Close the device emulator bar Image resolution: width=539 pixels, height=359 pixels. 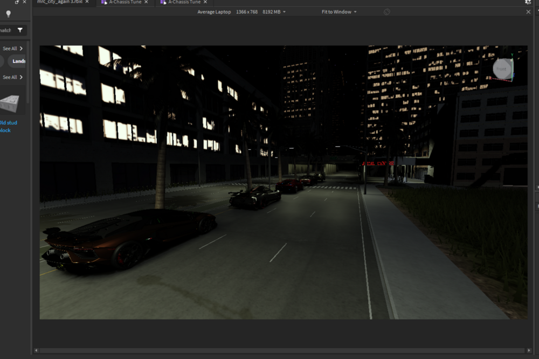528,12
